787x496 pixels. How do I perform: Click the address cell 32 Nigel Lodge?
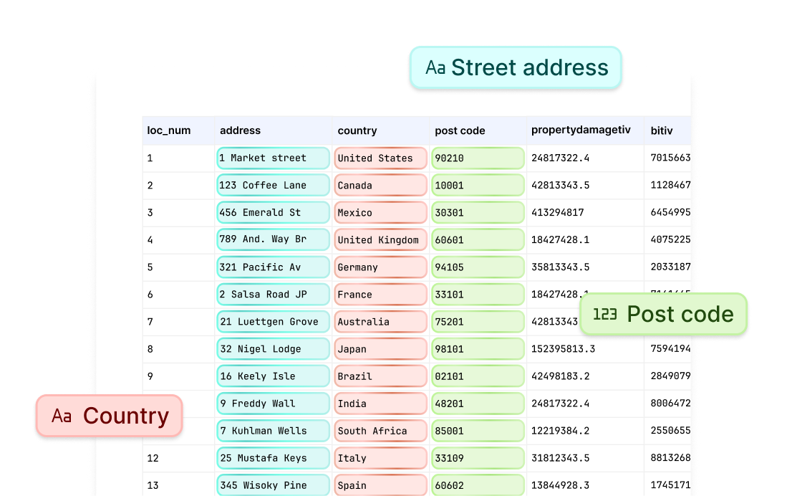(x=273, y=349)
